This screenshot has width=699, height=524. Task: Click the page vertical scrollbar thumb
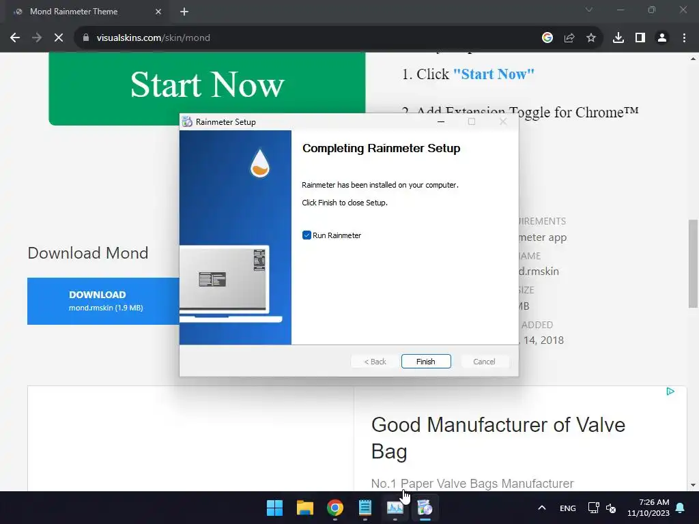coord(693,263)
